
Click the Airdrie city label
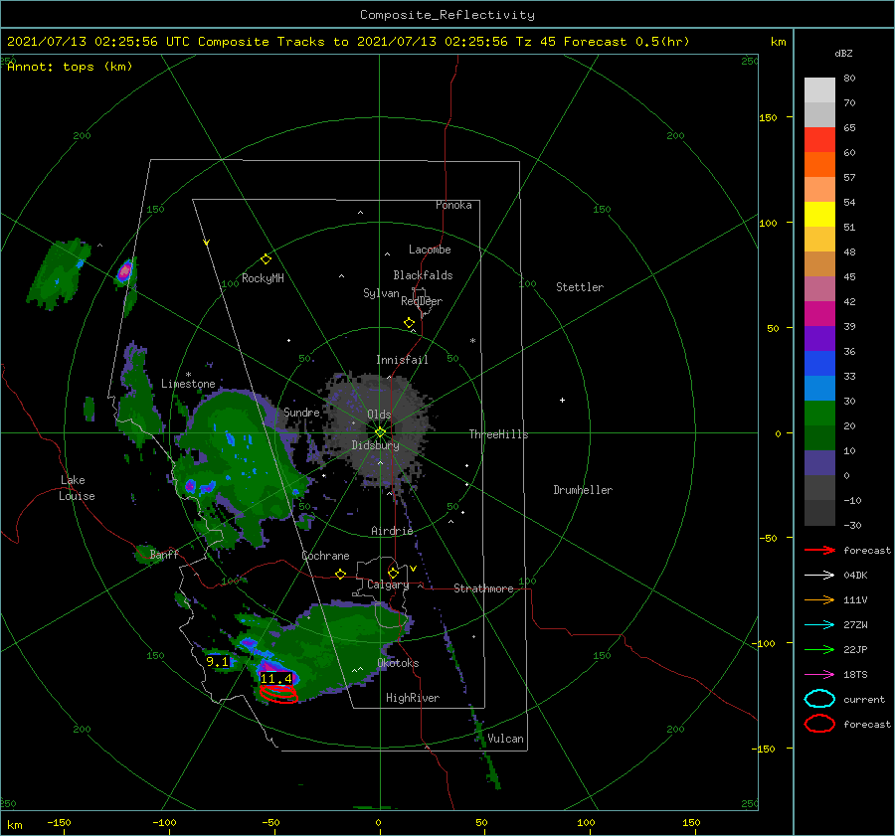pyautogui.click(x=392, y=531)
